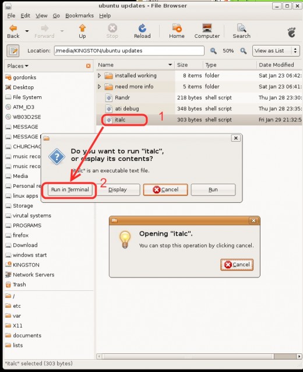Open the Home folder from toolbar

(x=177, y=31)
